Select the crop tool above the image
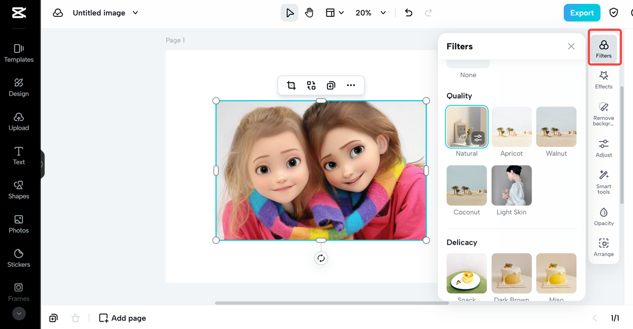Image resolution: width=633 pixels, height=329 pixels. tap(291, 86)
